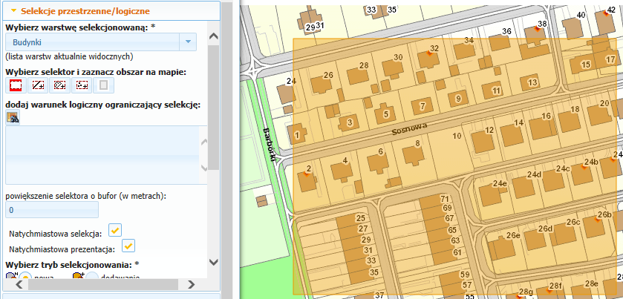Click the panel scroll down arrow
The image size is (623, 299).
pyautogui.click(x=213, y=262)
